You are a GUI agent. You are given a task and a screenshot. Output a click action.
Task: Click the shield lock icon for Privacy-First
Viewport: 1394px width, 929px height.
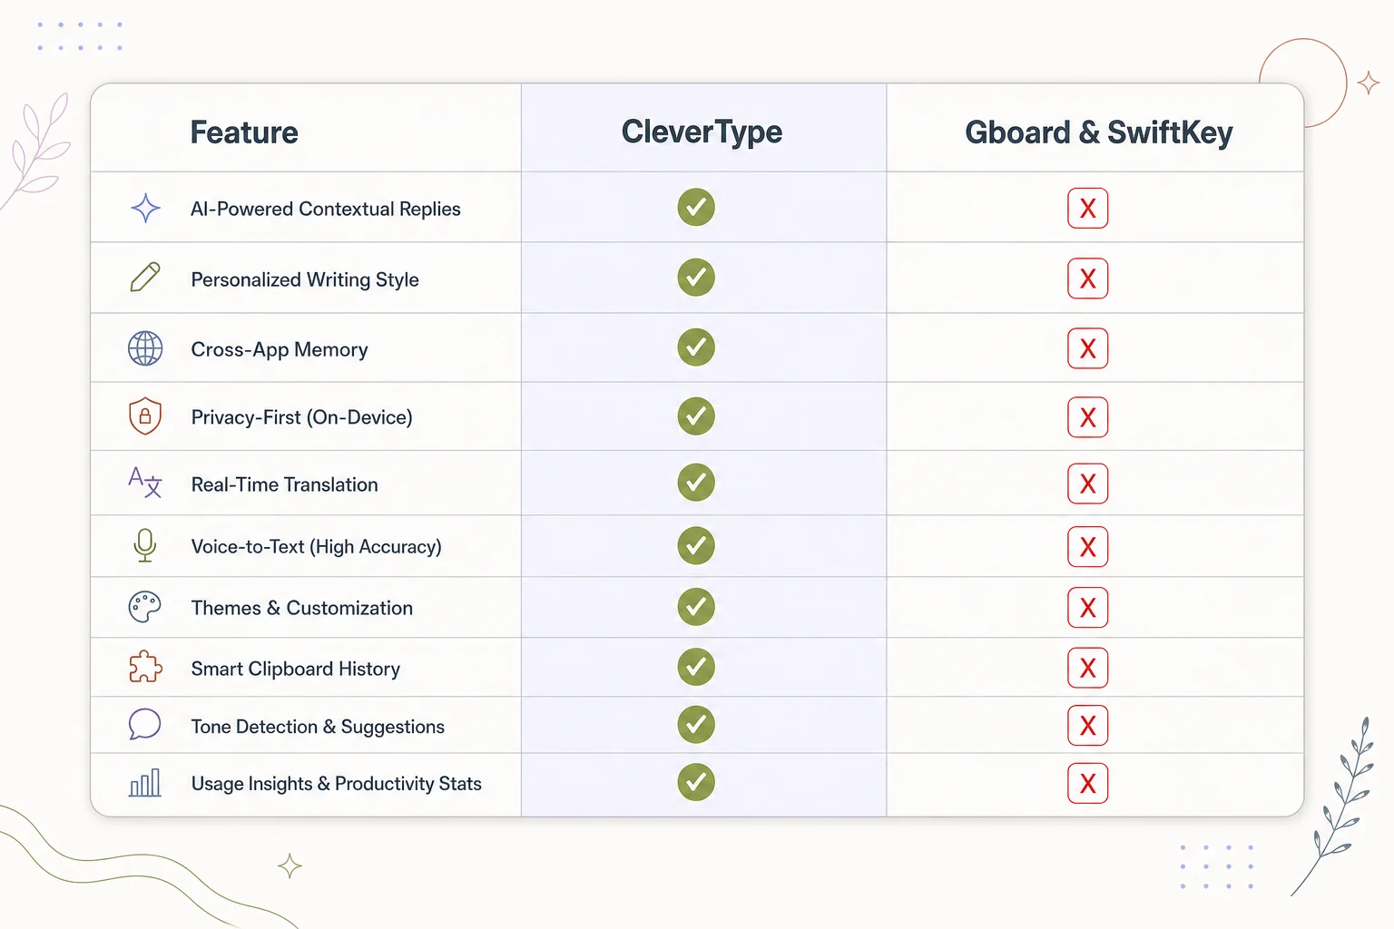click(145, 416)
